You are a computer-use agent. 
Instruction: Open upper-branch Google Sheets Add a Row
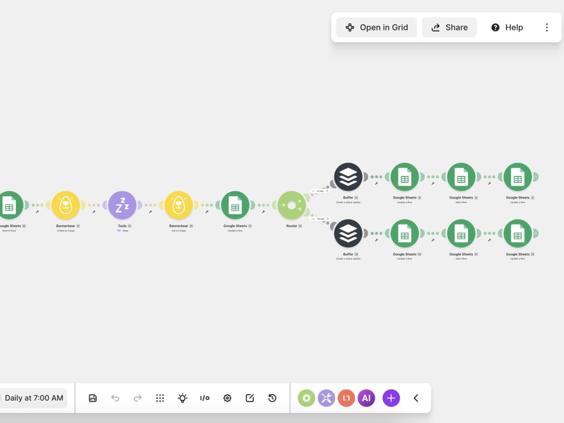point(461,177)
